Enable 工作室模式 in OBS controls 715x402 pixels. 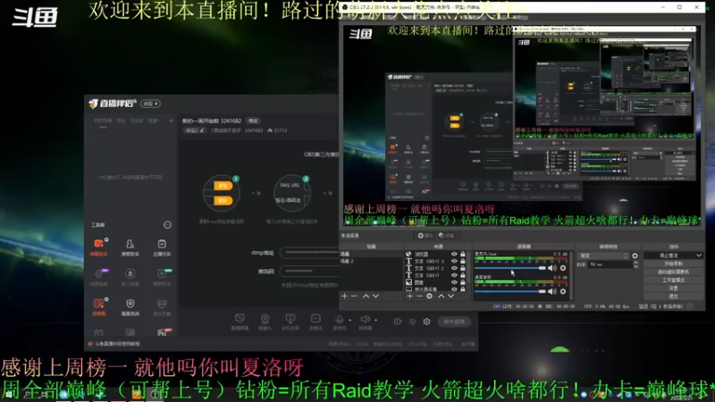[x=674, y=281]
